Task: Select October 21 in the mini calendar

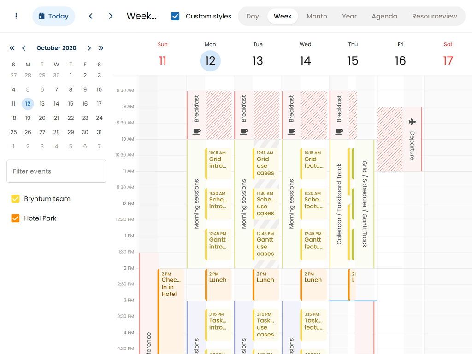Action: (x=56, y=118)
